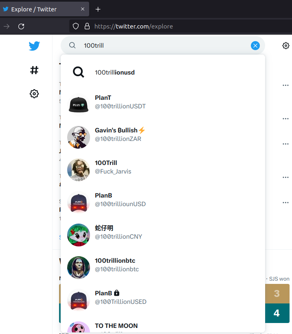This screenshot has width=292, height=334.
Task: Click the padlock site security icon
Action: 87,26
